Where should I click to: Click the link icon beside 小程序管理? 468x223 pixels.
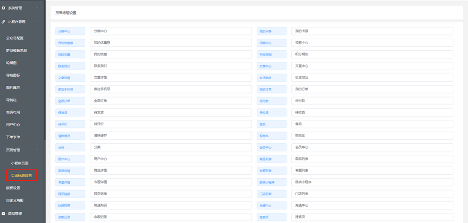click(4, 22)
